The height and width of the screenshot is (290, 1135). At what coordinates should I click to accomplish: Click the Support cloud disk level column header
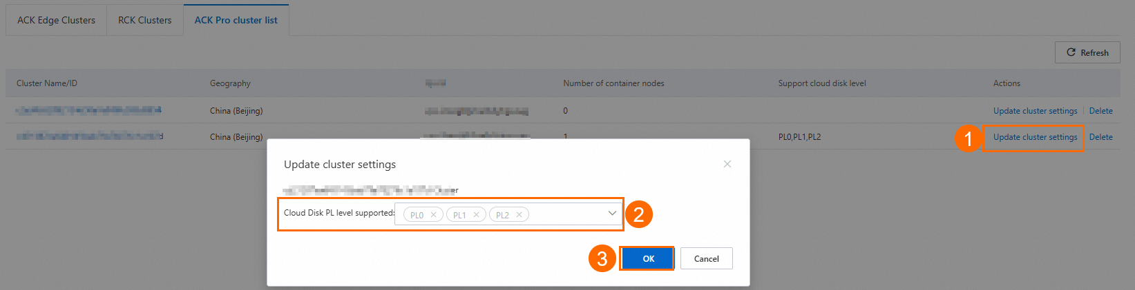coord(822,83)
